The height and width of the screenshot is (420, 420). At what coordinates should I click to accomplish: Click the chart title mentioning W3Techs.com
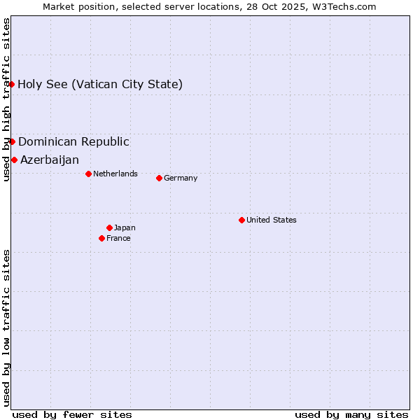(210, 6)
